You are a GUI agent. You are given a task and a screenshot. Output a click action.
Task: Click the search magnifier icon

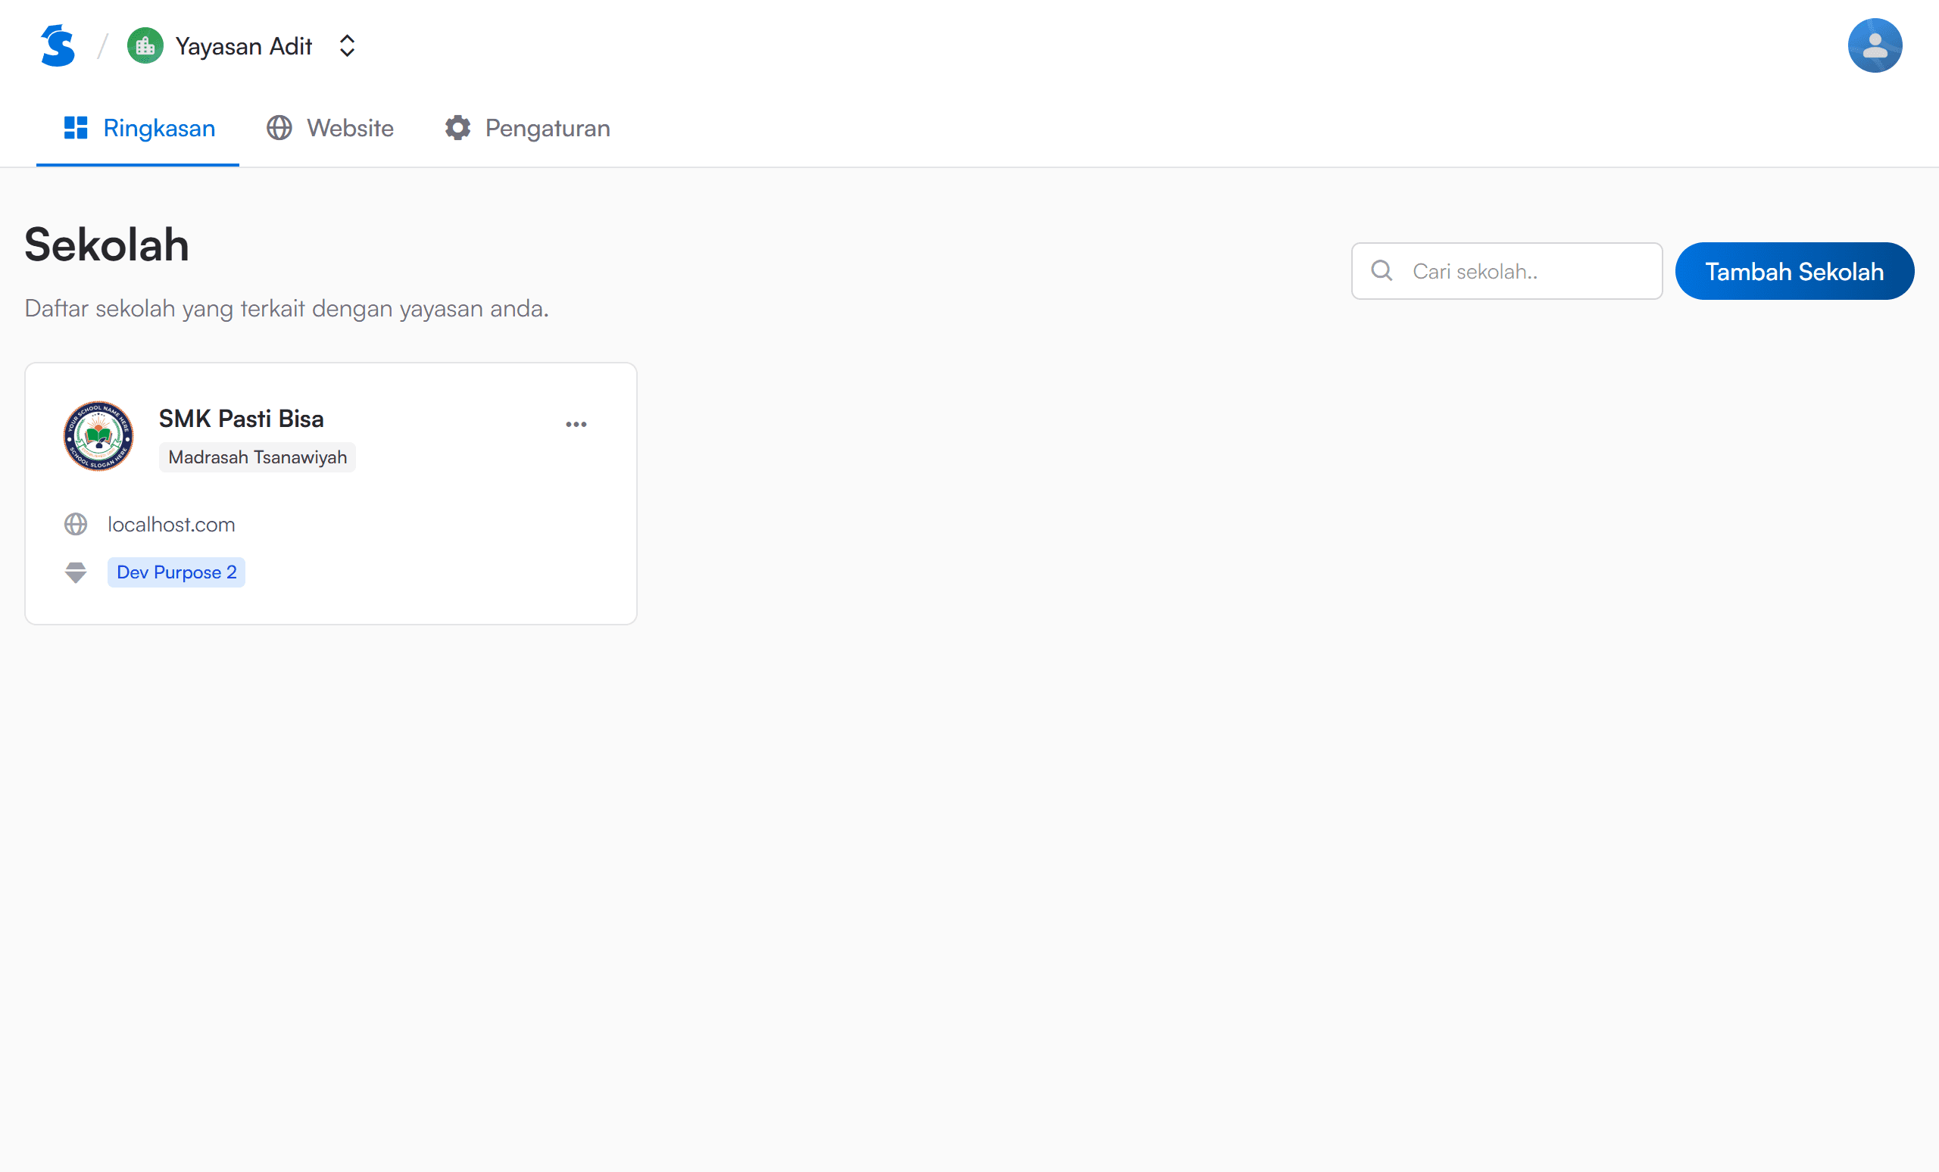[1381, 270]
